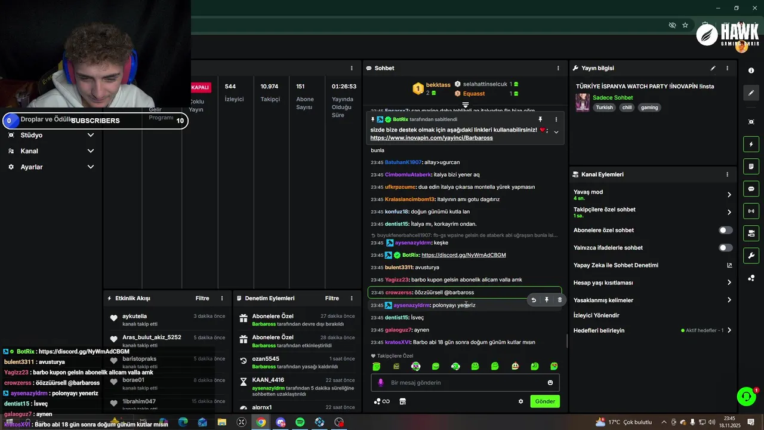Click the chat message input field

point(464,383)
